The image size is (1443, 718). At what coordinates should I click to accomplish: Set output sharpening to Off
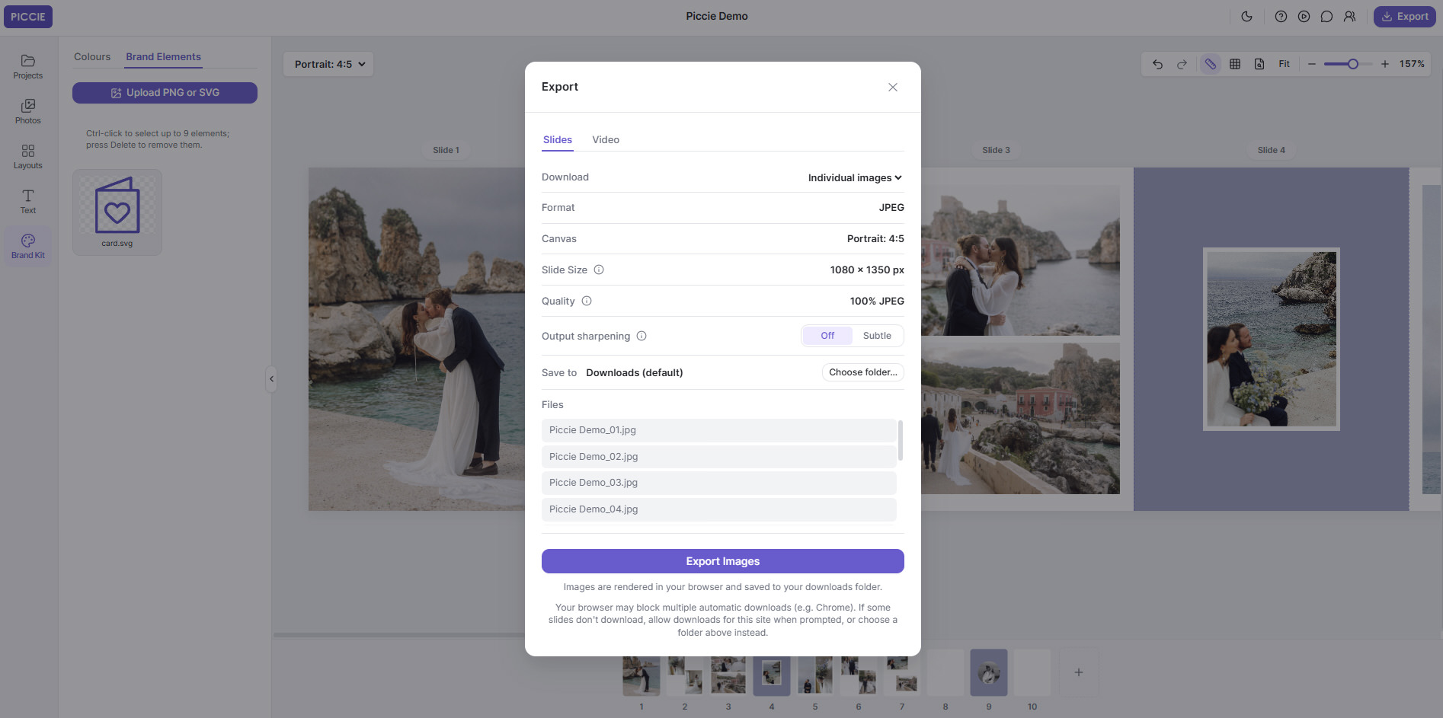coord(827,336)
